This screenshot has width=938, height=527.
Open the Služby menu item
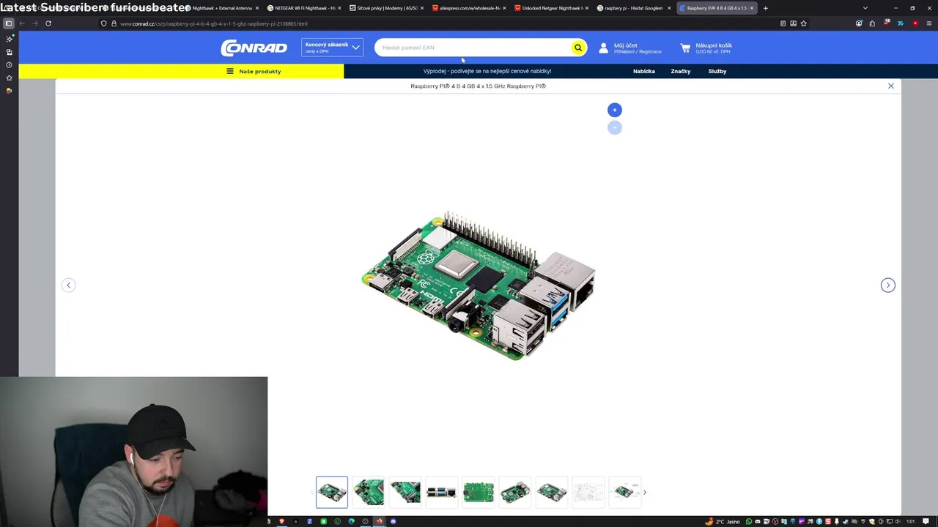pos(717,71)
